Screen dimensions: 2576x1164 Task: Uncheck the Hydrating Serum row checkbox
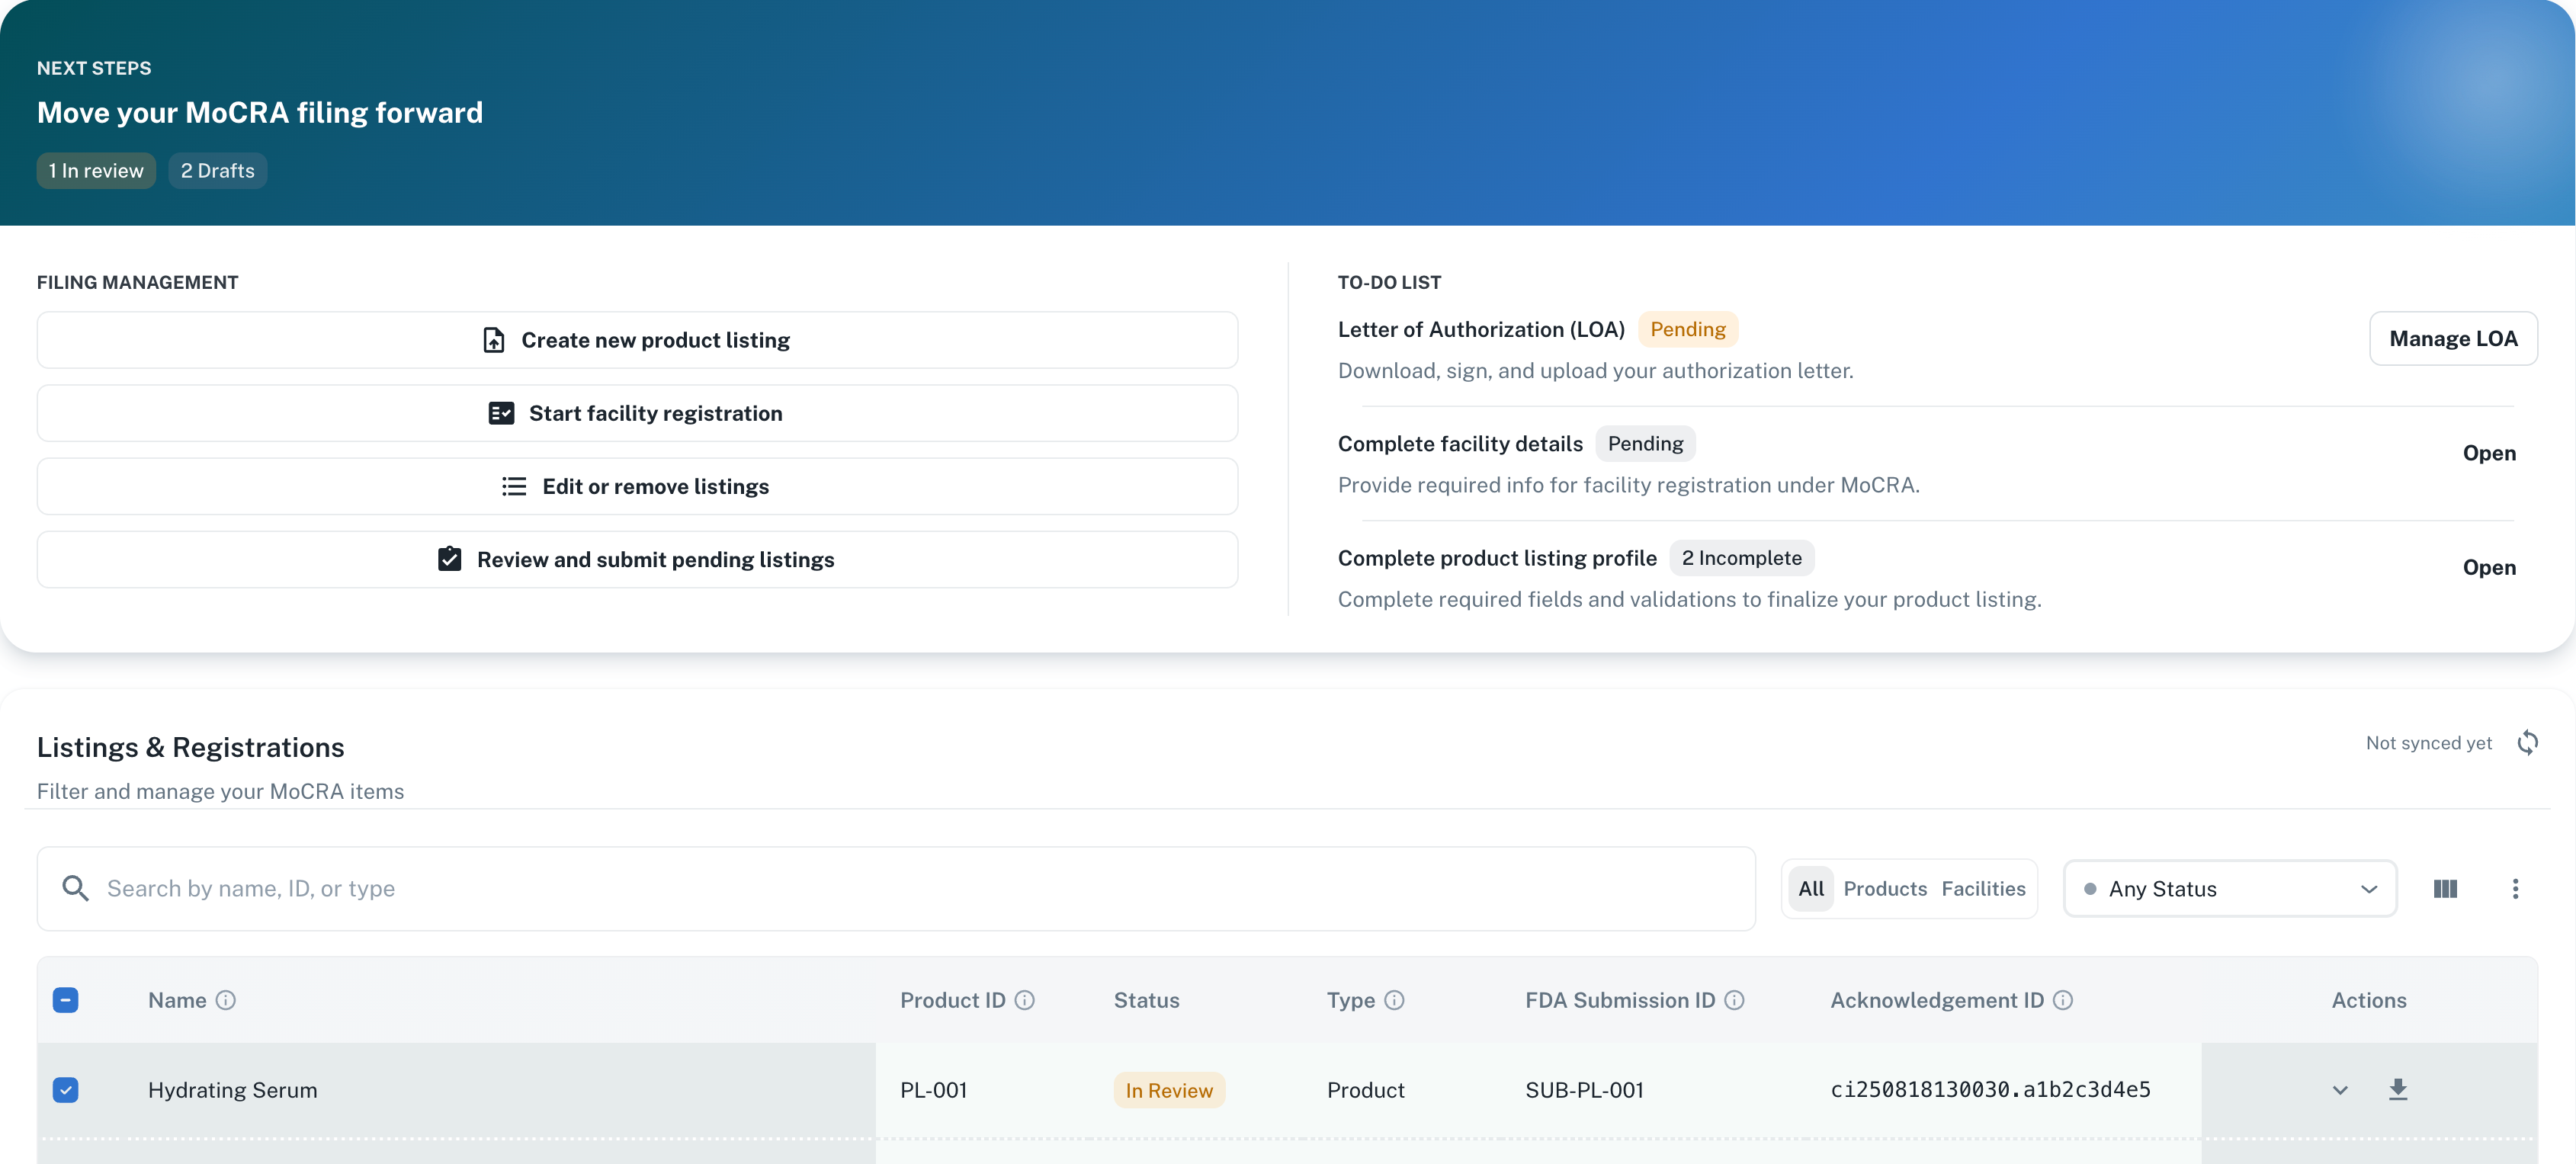click(x=66, y=1089)
